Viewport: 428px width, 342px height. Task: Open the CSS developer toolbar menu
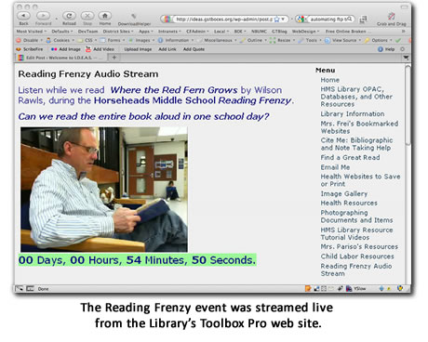[x=87, y=40]
